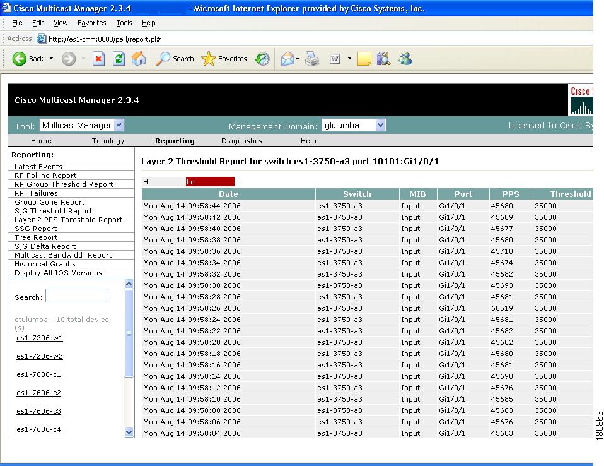The image size is (604, 466).
Task: Open the Tree Report
Action: (x=36, y=237)
